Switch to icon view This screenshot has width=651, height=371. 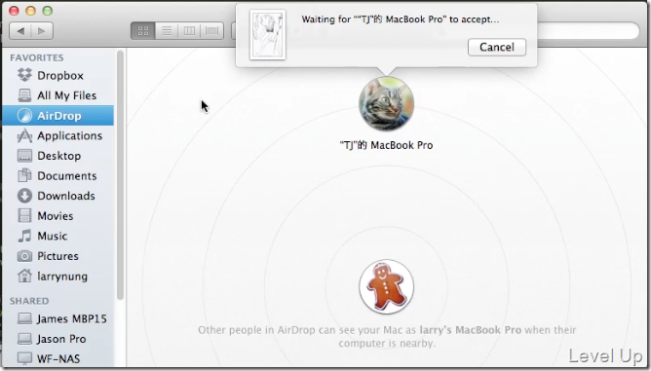click(x=143, y=31)
